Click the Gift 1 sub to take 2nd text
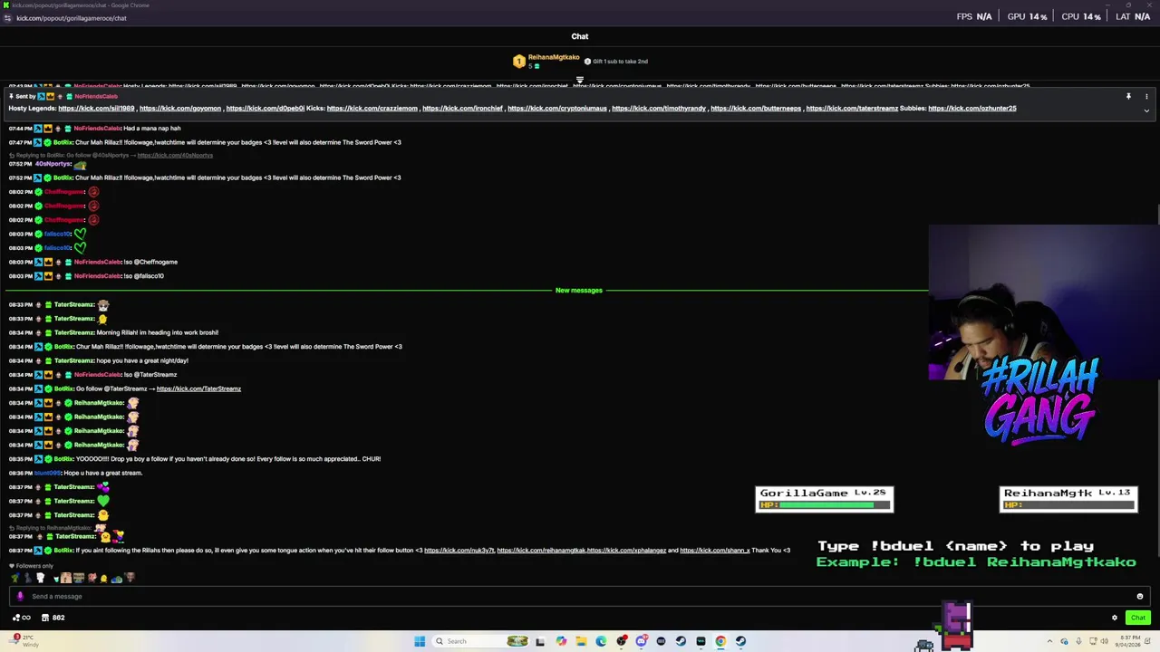The image size is (1160, 652). pos(620,62)
